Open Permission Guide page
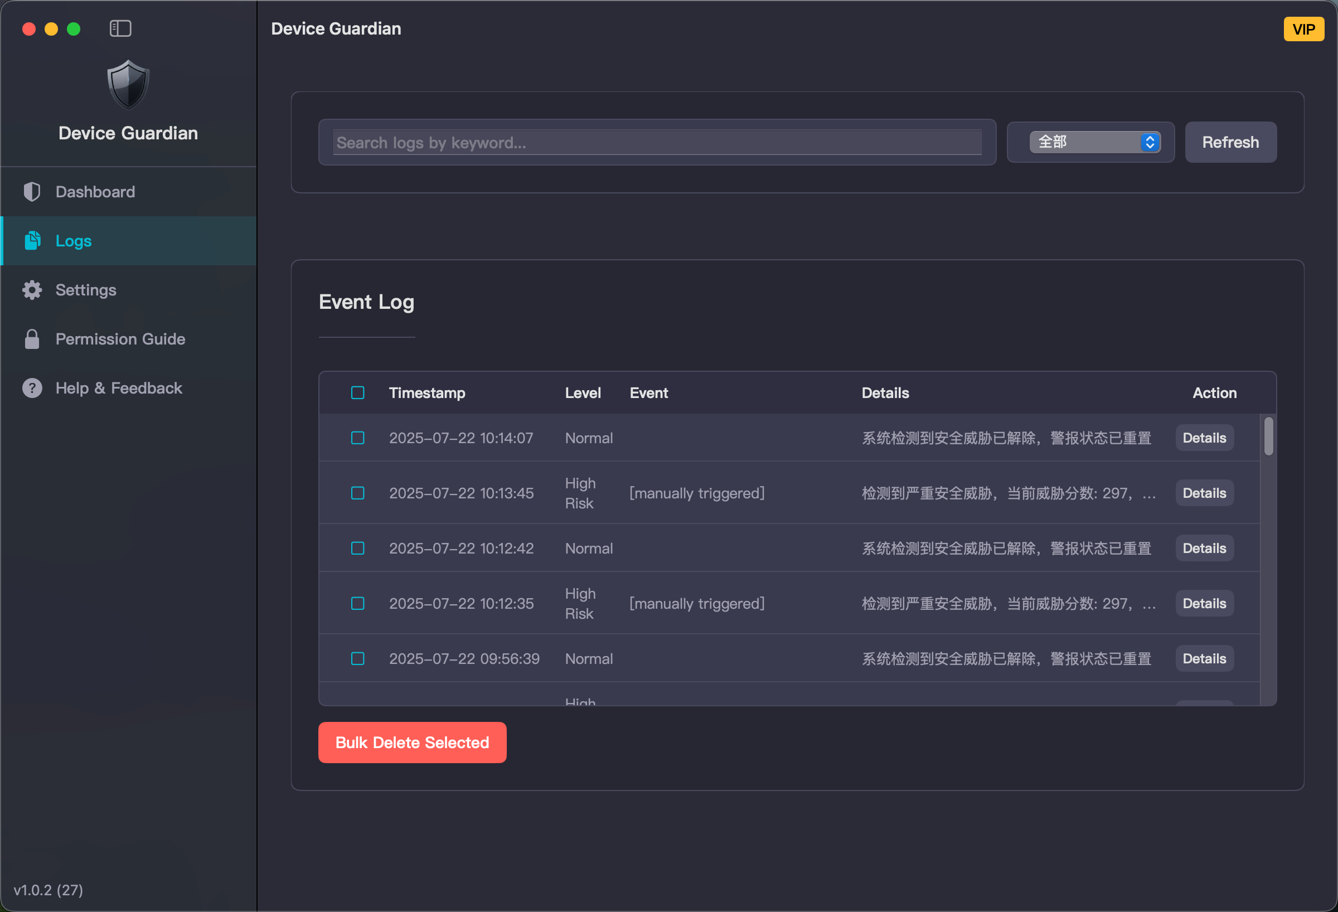 tap(128, 339)
